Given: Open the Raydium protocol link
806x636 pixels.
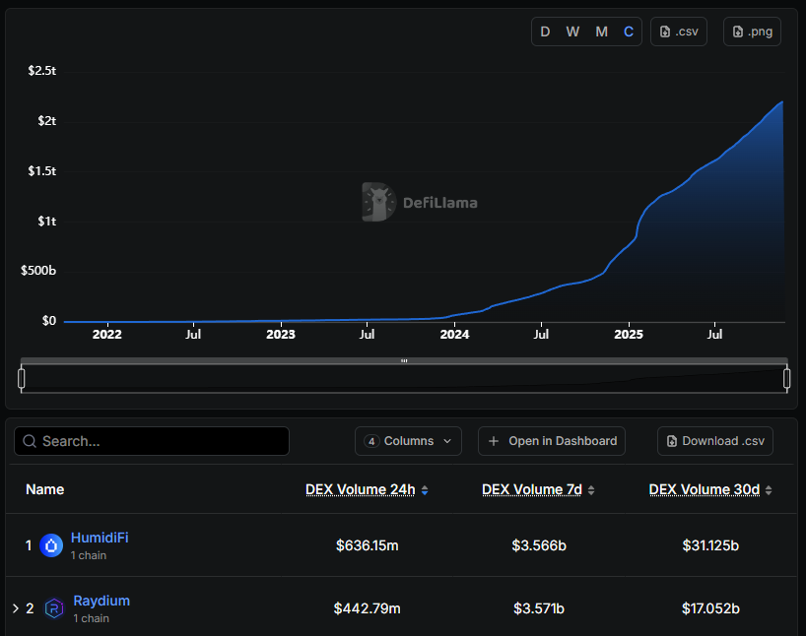Looking at the screenshot, I should [x=101, y=600].
